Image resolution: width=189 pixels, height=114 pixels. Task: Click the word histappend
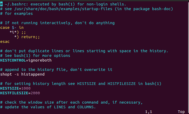click(x=33, y=74)
